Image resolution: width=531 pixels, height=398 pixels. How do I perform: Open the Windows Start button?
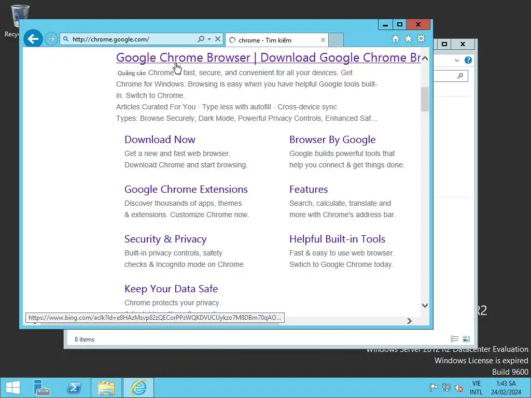click(x=13, y=388)
